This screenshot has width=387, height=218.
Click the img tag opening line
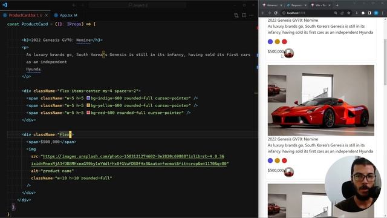[31, 149]
